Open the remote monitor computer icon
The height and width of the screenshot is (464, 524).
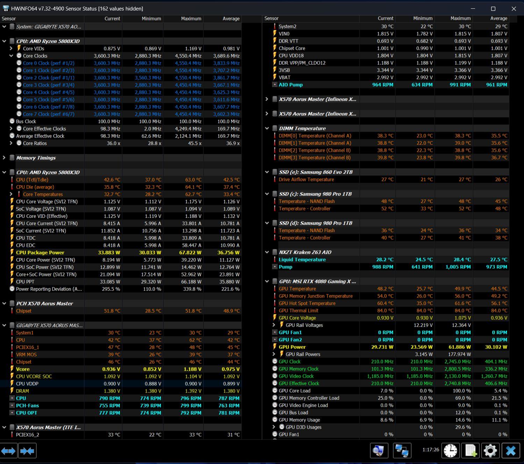click(379, 450)
